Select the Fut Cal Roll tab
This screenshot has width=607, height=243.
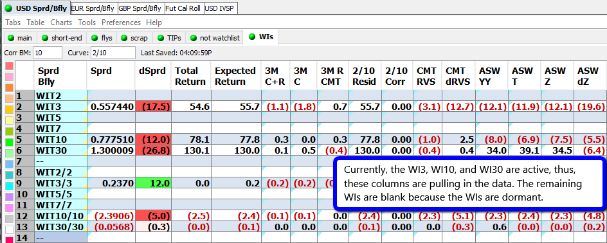[x=184, y=8]
